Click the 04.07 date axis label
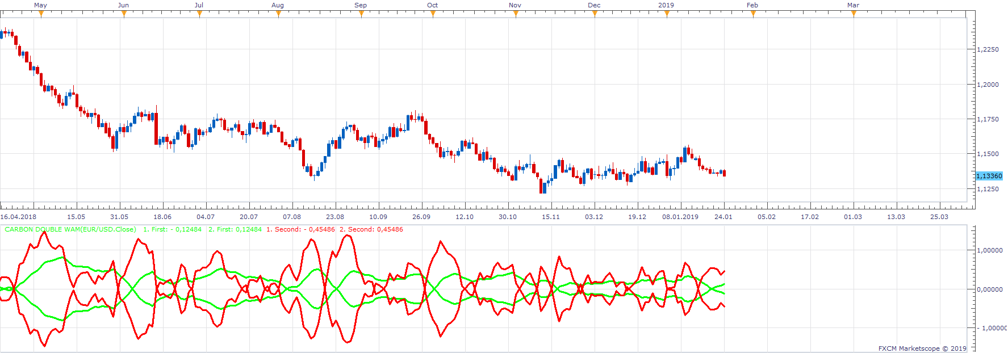Image resolution: width=1008 pixels, height=353 pixels. 206,217
